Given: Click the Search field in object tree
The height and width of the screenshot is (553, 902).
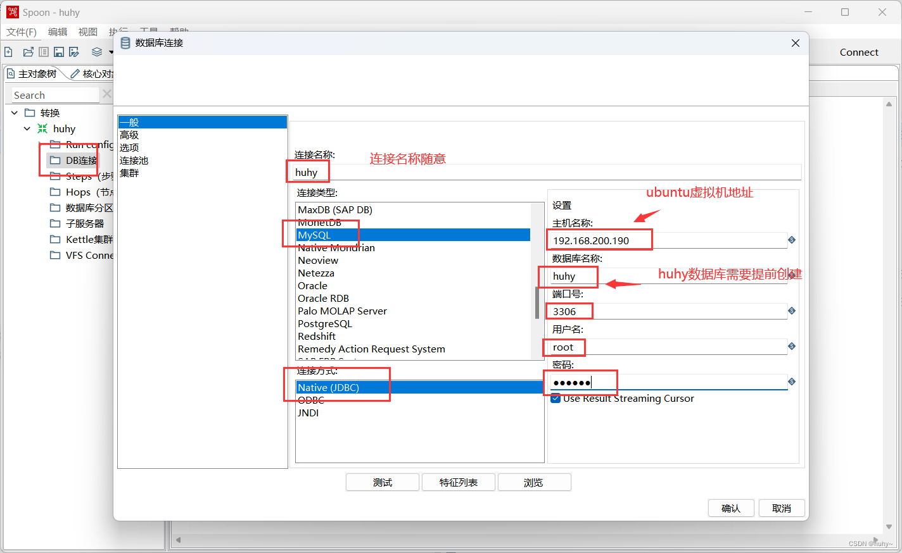Looking at the screenshot, I should 54,95.
